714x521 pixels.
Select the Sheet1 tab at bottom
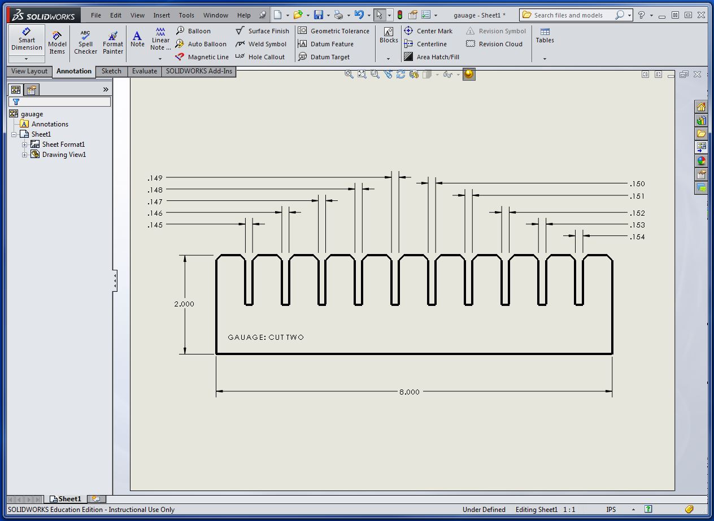point(66,499)
